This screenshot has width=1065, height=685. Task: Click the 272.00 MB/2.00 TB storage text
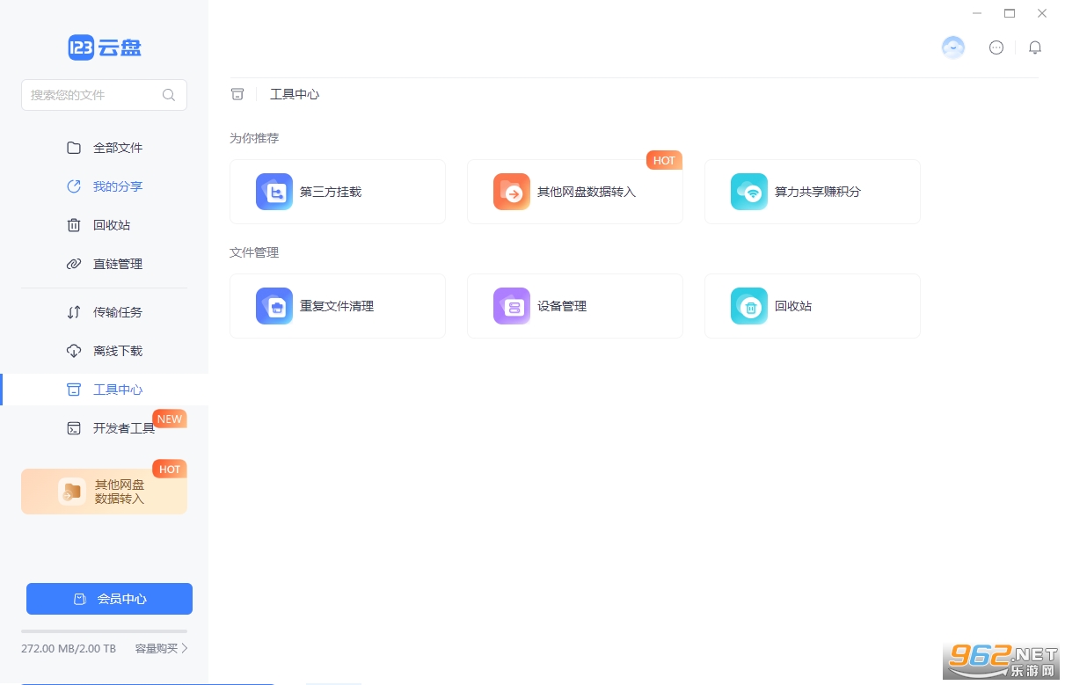(x=69, y=649)
